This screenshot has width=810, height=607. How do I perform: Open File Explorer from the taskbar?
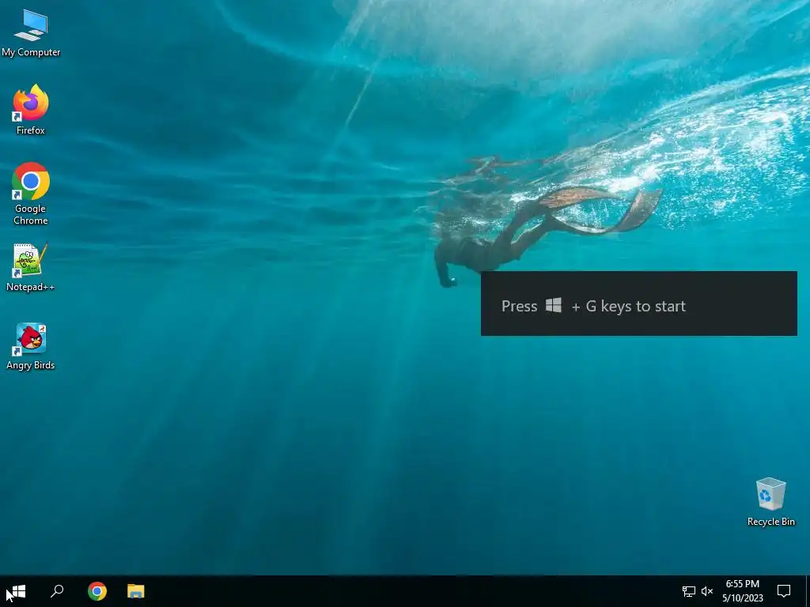[136, 591]
